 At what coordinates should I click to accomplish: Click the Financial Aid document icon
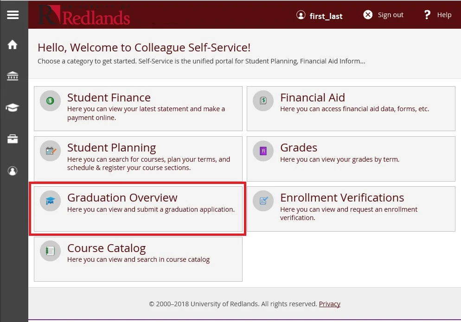[x=263, y=101]
